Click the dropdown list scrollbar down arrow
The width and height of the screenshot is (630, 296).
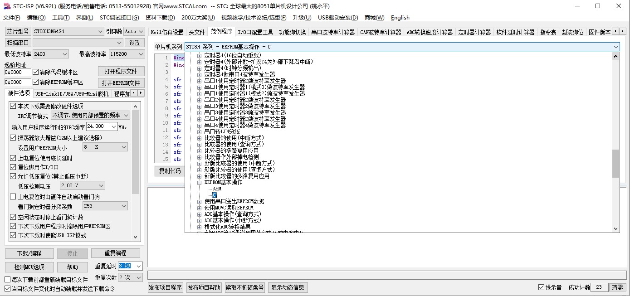pos(615,229)
